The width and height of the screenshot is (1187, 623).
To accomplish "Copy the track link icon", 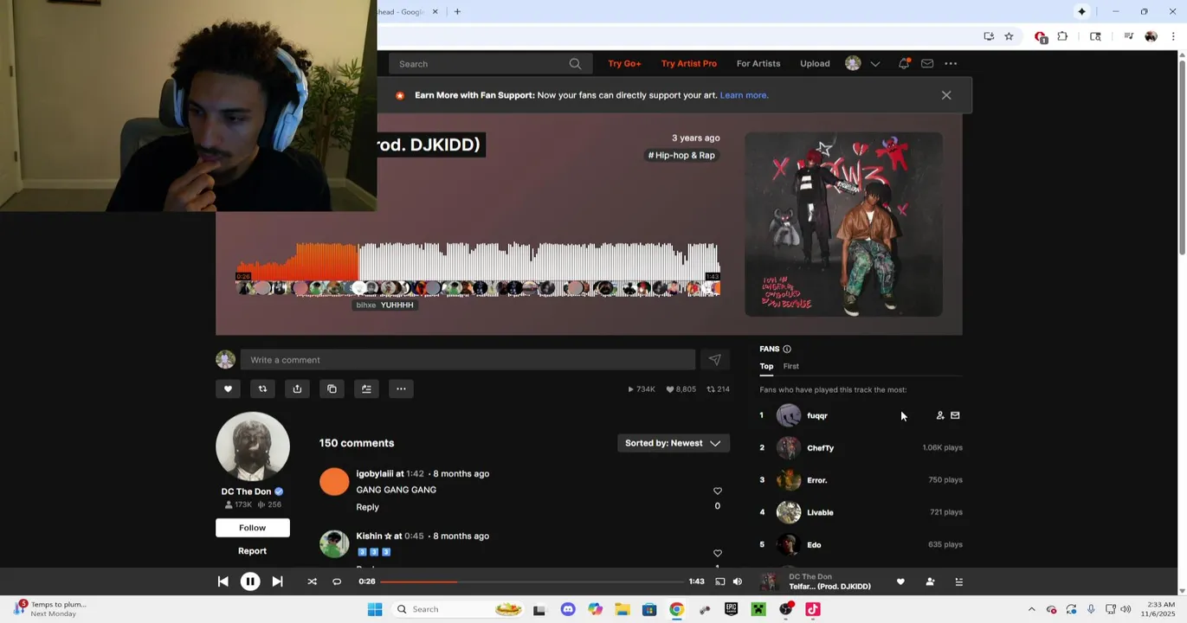I will click(x=332, y=389).
